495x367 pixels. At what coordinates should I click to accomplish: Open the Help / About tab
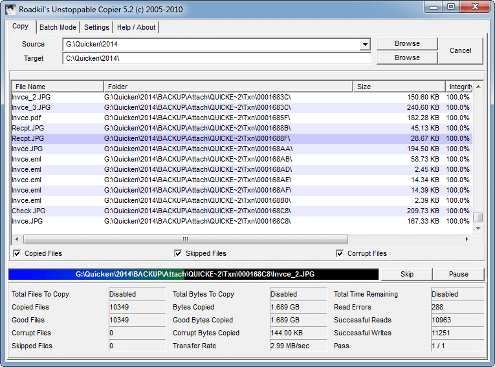pos(136,27)
